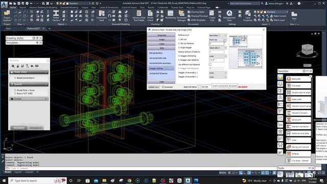Screen dimensions: 327x184
Task: Toggle Use different end distance checkbox
Action: [x=210, y=64]
